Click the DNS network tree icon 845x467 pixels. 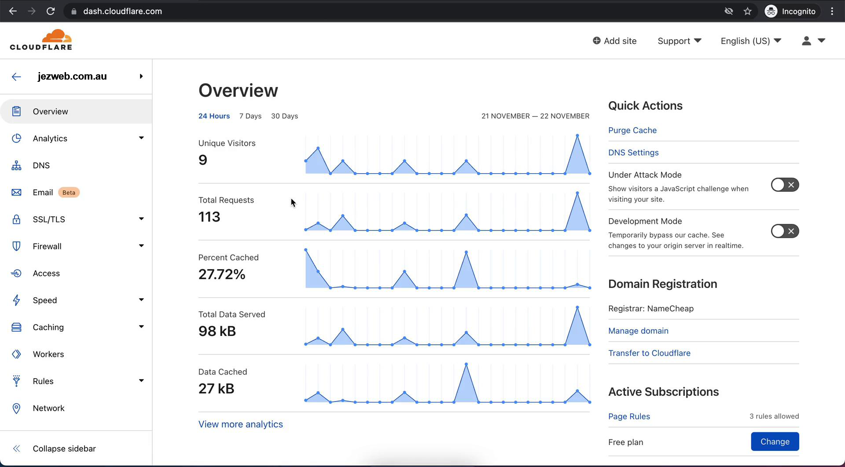tap(16, 165)
